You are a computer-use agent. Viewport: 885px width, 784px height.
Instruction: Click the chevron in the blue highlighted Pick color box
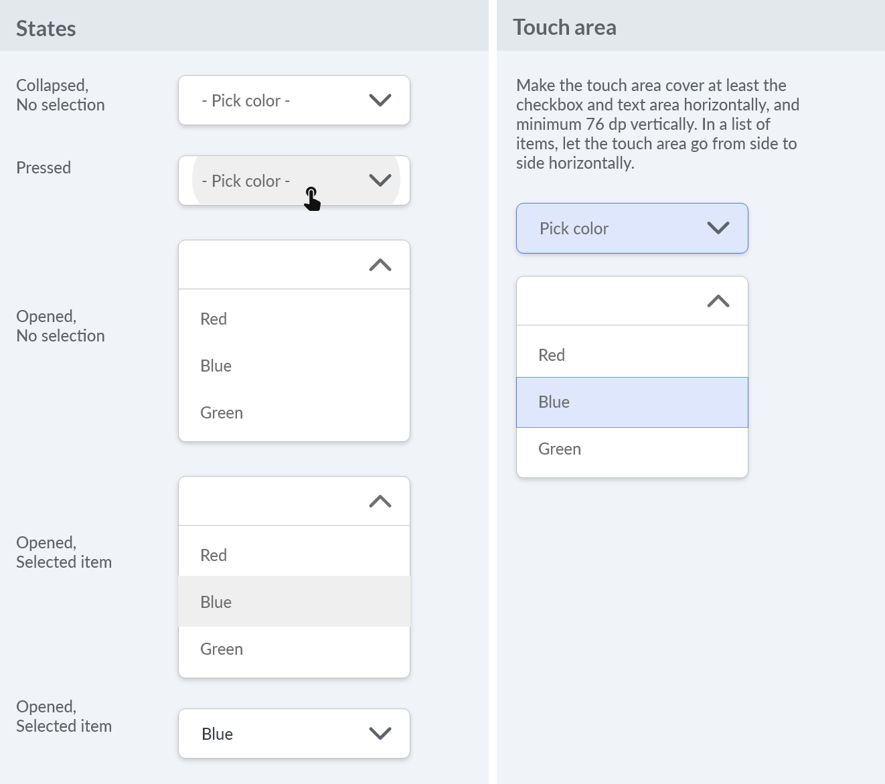pyautogui.click(x=718, y=228)
